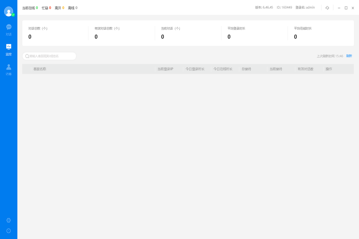This screenshot has width=359, height=239.
Task: Minimize the application window
Action: tap(339, 8)
